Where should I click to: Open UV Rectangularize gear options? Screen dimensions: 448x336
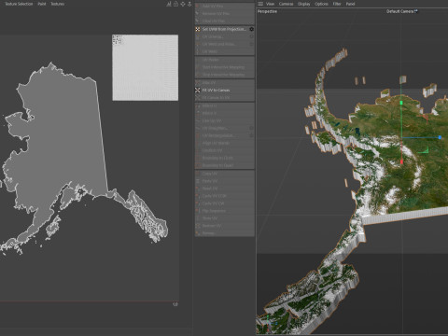[251, 135]
